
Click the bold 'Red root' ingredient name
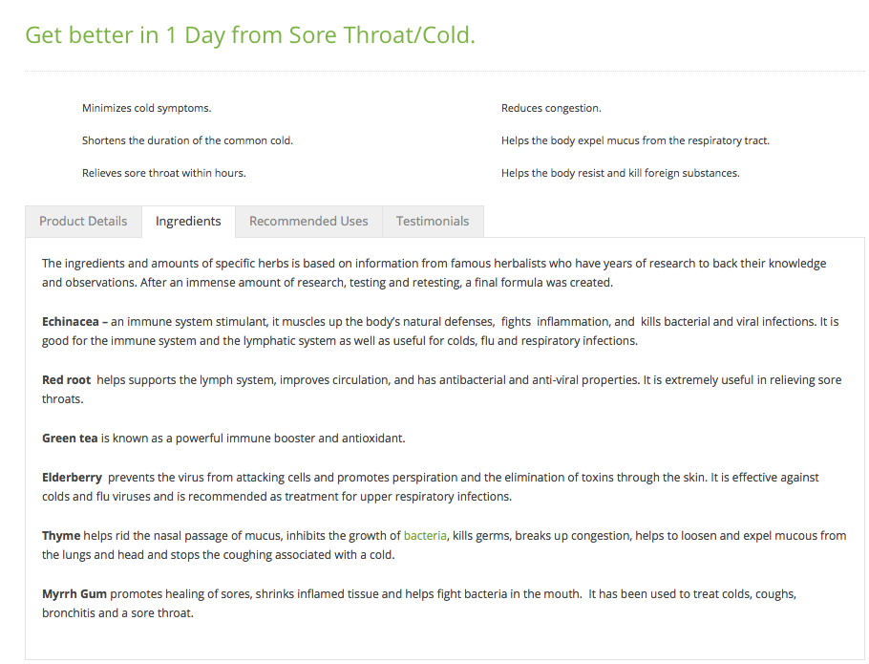pos(66,380)
